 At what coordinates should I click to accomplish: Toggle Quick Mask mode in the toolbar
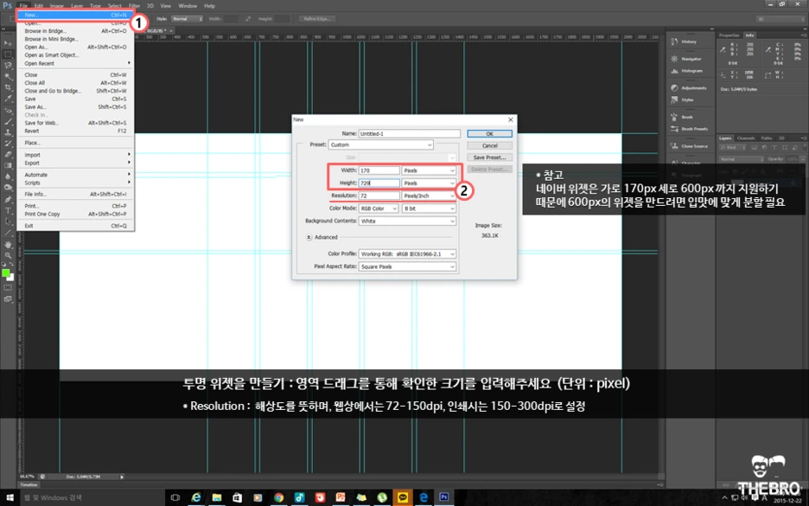point(7,287)
